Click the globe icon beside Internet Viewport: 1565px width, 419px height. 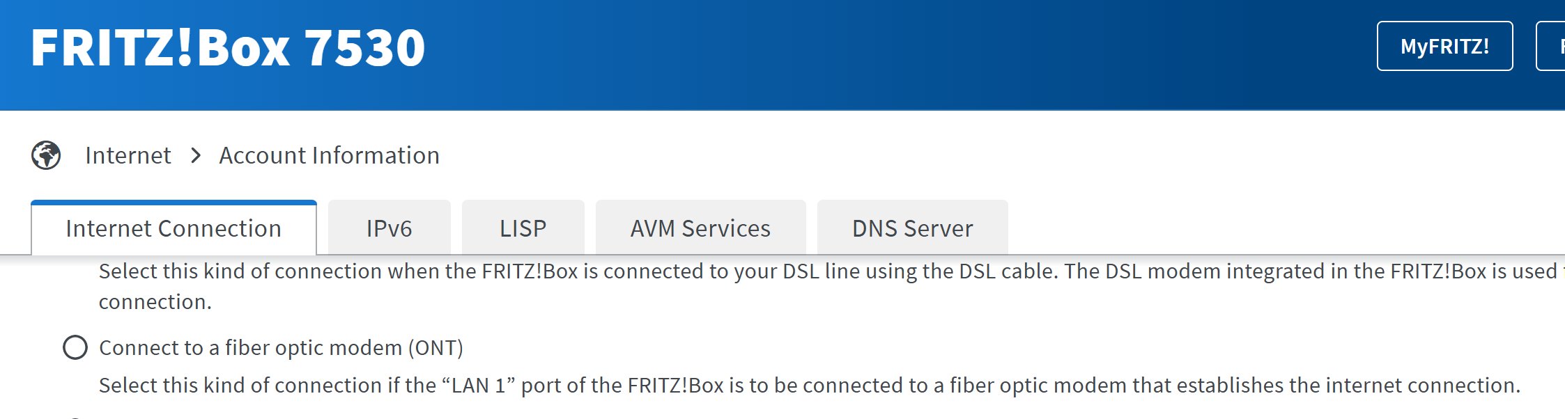click(46, 155)
